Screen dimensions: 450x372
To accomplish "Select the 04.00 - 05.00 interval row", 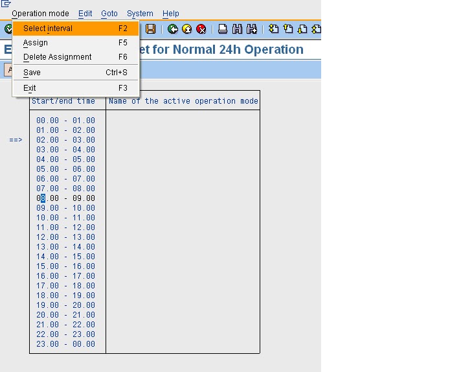I will (66, 159).
